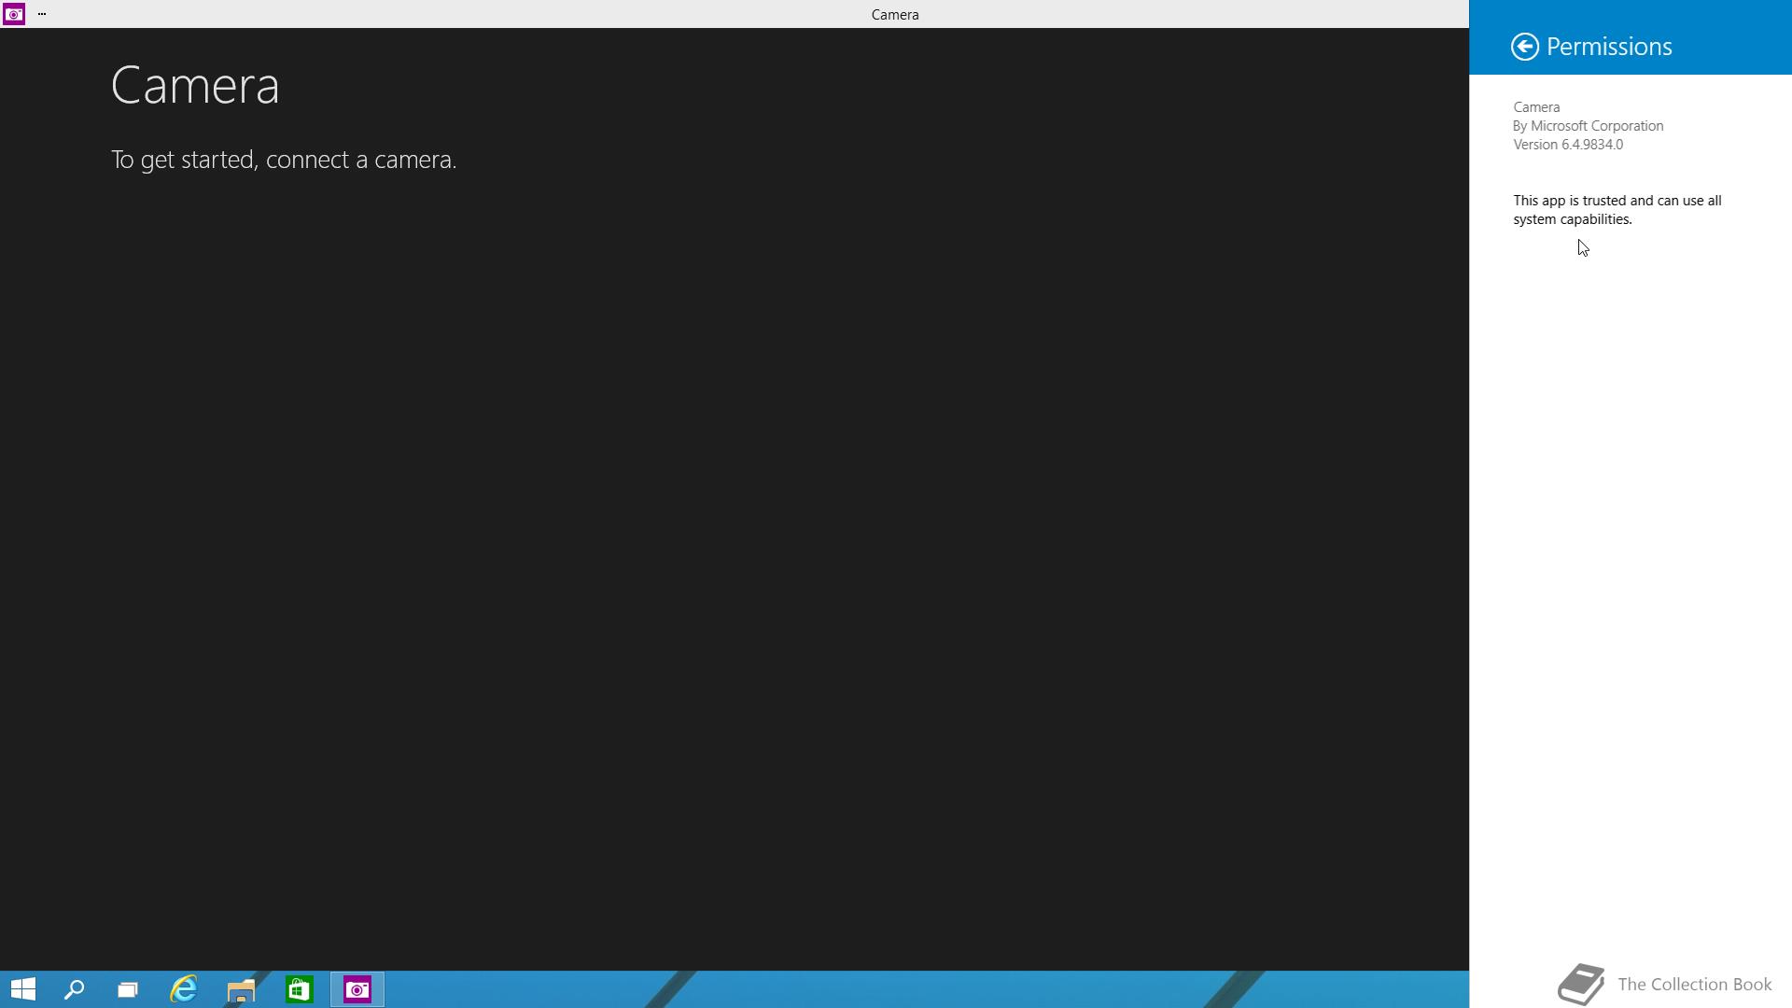The width and height of the screenshot is (1792, 1008).
Task: Click the Permissions panel heading
Action: [x=1608, y=47]
